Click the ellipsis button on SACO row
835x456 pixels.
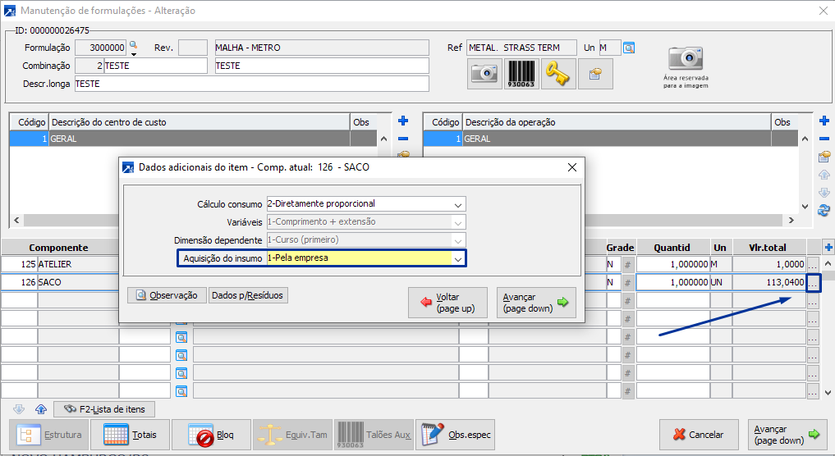point(813,282)
